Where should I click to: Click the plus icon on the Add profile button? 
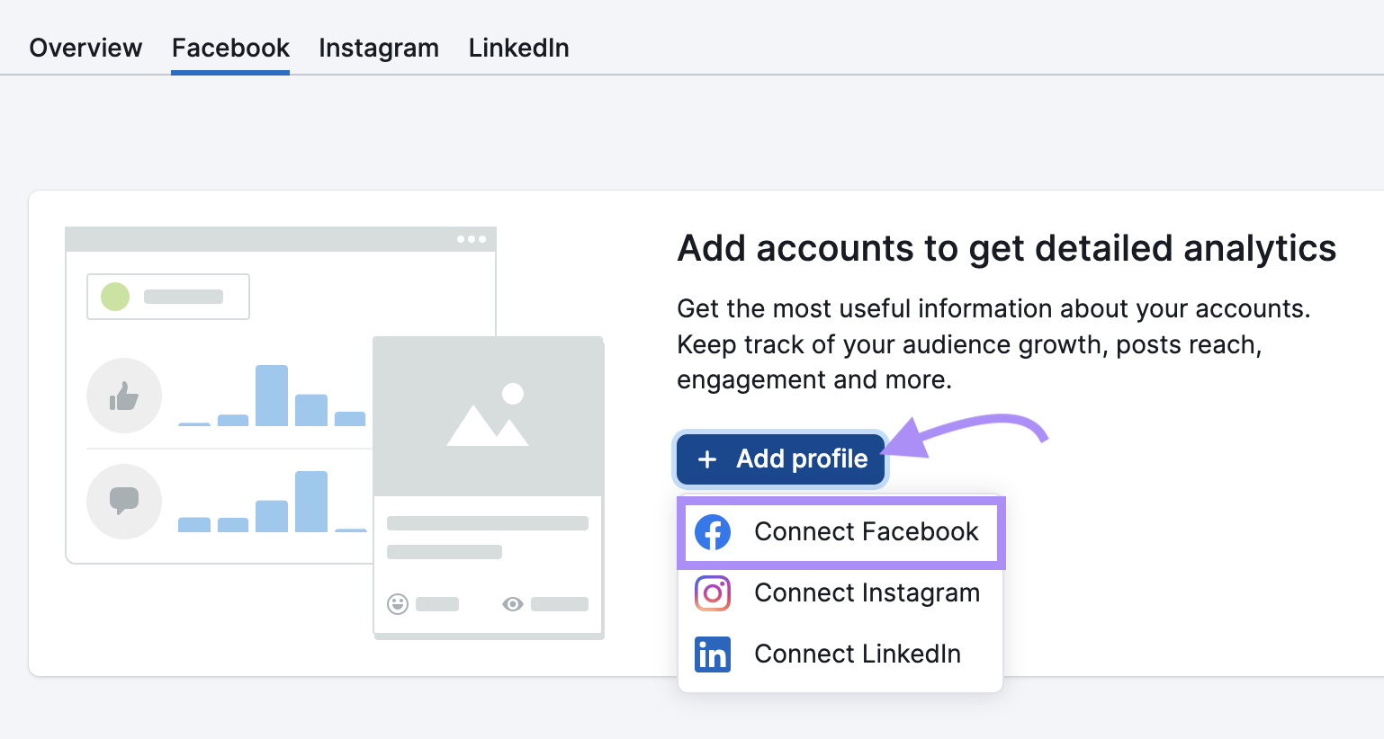pyautogui.click(x=706, y=459)
